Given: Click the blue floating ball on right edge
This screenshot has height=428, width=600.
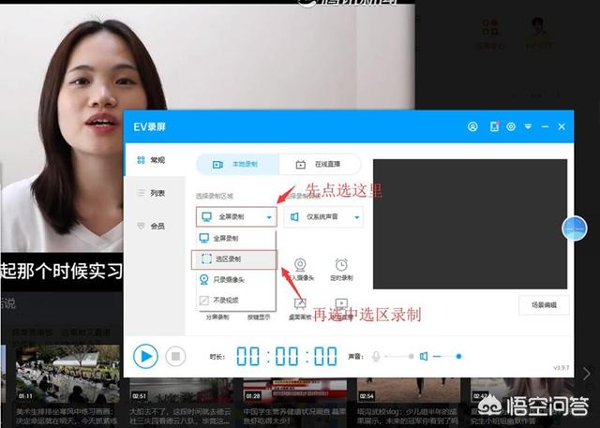Looking at the screenshot, I should coord(573,228).
